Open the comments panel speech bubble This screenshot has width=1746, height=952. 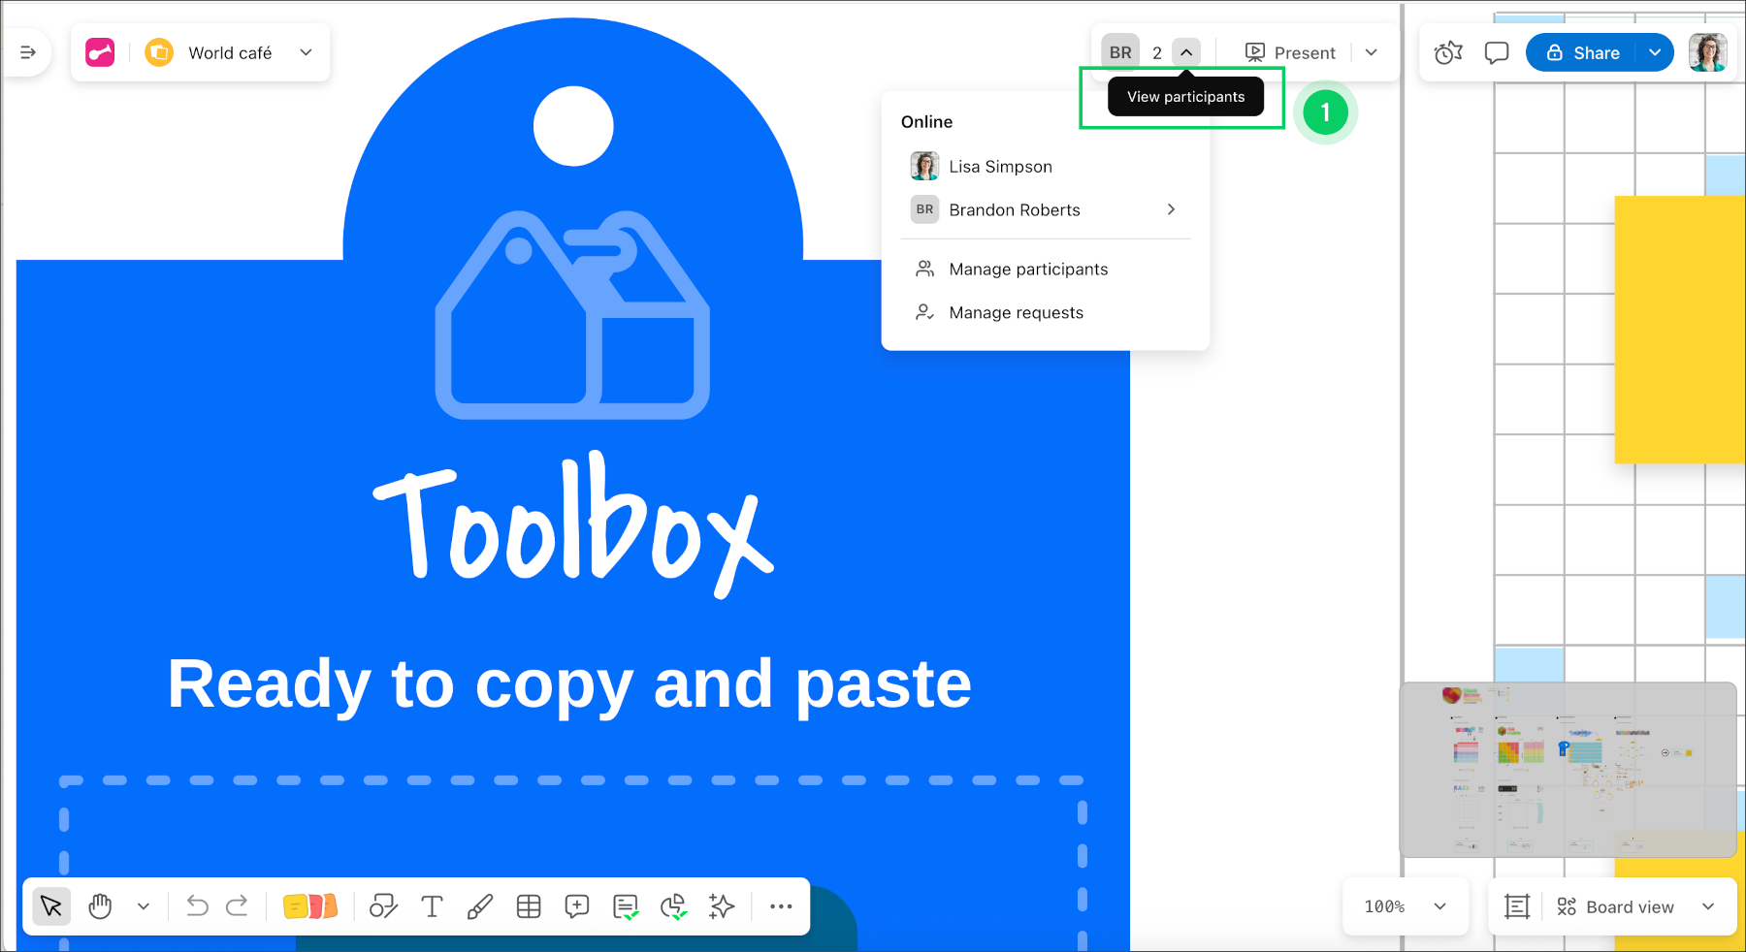click(x=1497, y=52)
